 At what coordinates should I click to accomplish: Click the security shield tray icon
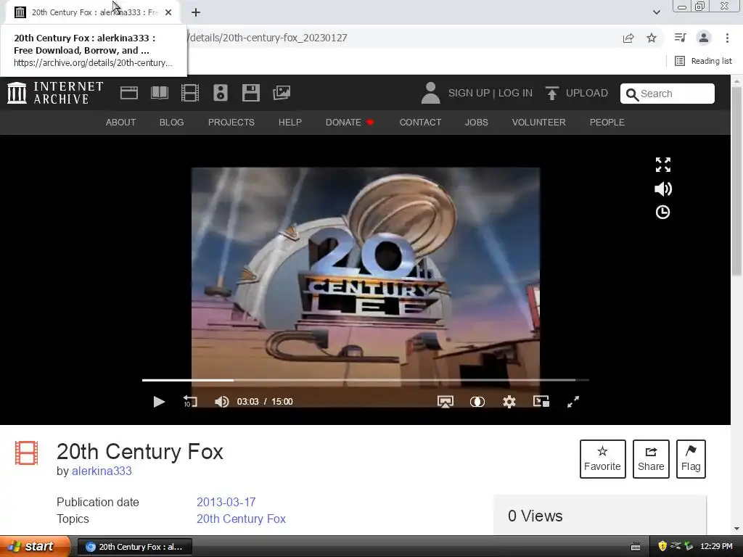662,546
